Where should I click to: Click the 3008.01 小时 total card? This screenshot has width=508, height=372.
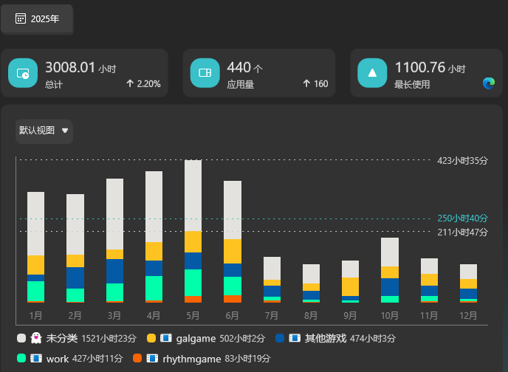click(84, 73)
